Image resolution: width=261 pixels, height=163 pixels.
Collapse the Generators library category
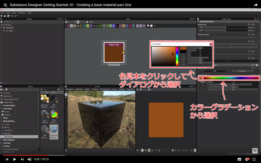coord(2,109)
